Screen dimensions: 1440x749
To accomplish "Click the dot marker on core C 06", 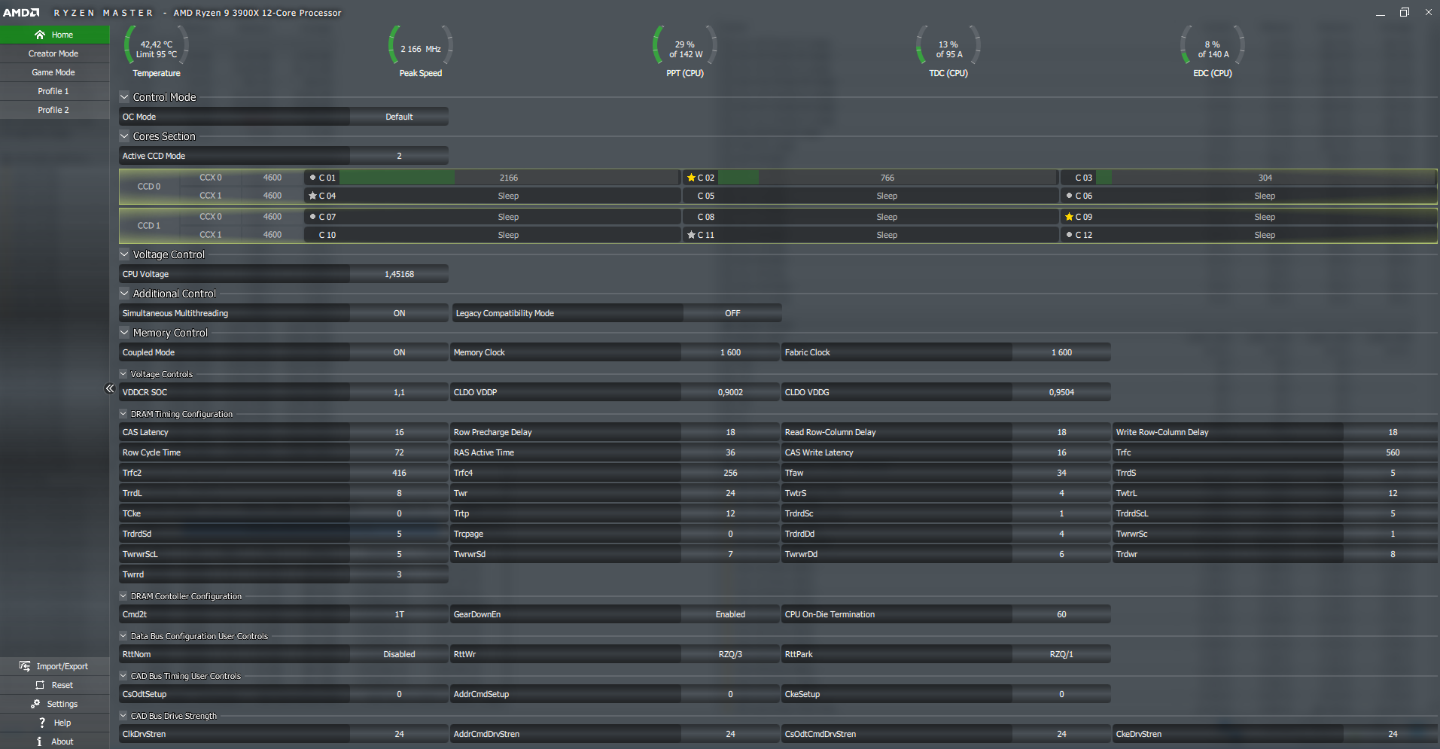I will point(1069,196).
